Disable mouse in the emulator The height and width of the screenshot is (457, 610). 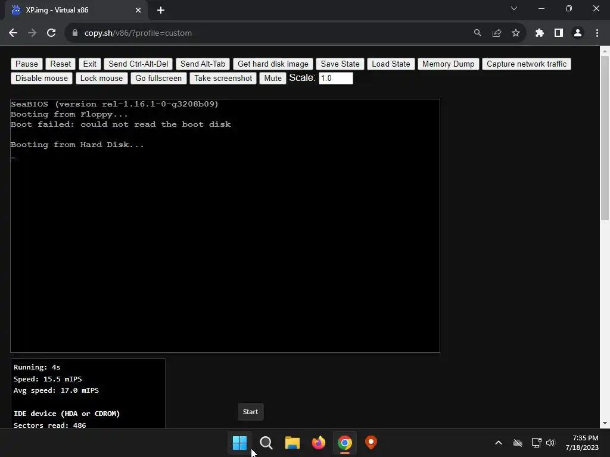pos(42,78)
